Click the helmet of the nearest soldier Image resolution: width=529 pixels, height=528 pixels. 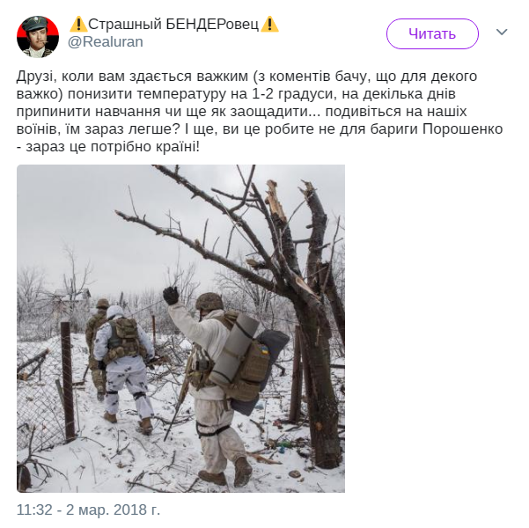tap(209, 302)
